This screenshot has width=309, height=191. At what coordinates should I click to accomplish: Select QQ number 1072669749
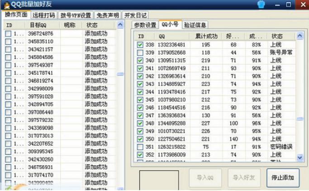[x=171, y=68]
